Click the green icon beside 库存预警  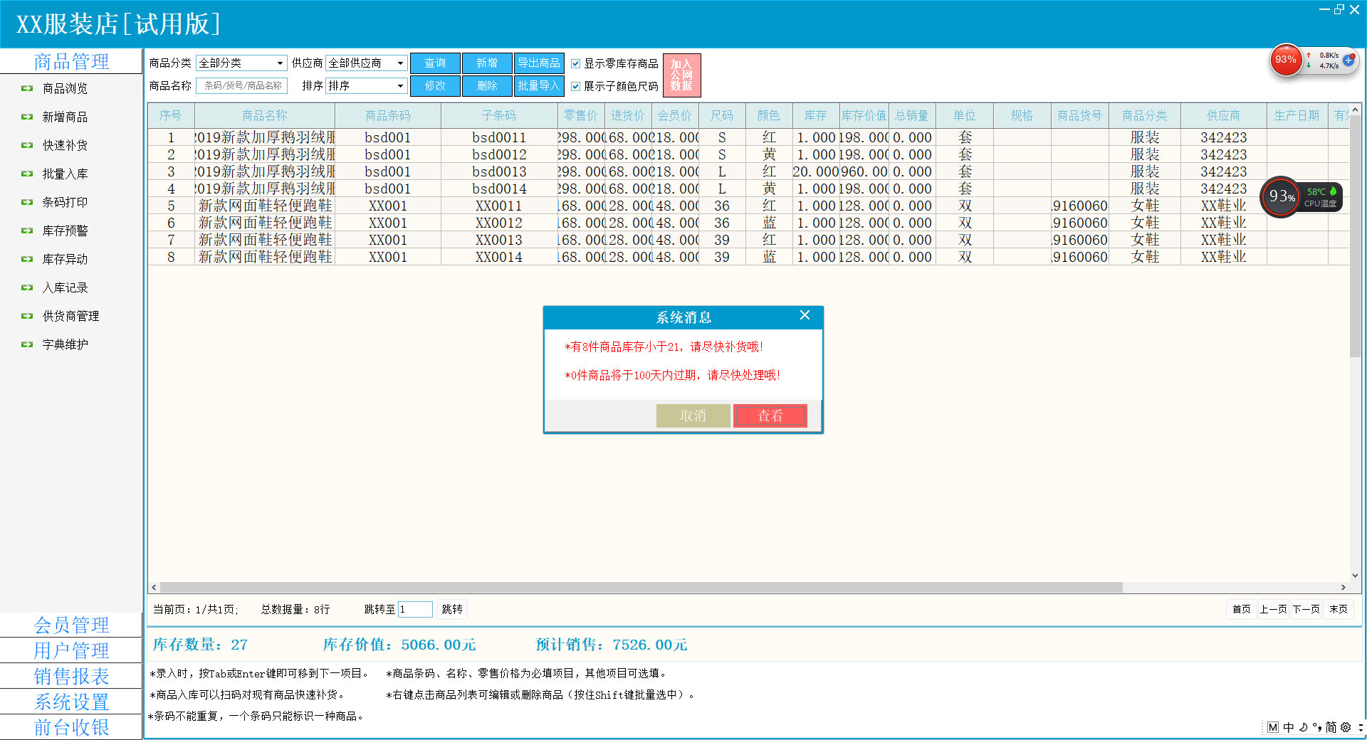click(27, 231)
